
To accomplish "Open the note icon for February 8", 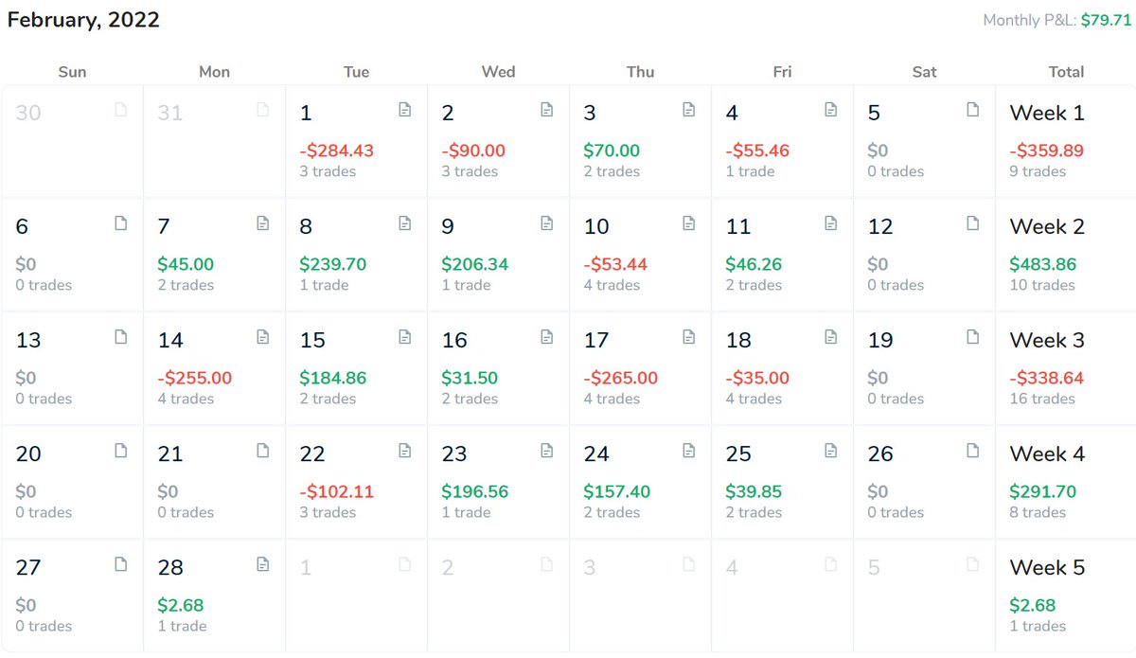I will [x=404, y=223].
